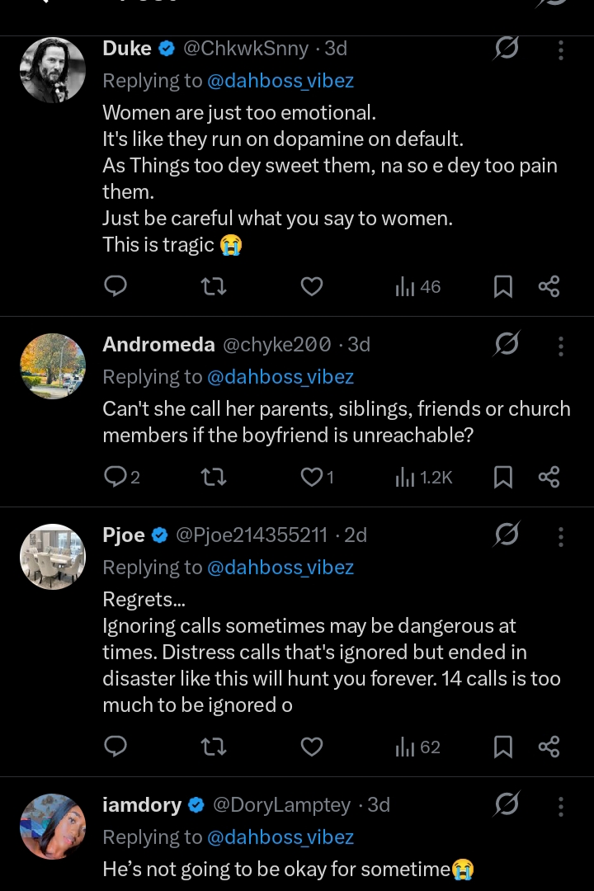Open @dahboss_vibez link in Duke's reply
Viewport: 594px width, 891px height.
[x=280, y=81]
